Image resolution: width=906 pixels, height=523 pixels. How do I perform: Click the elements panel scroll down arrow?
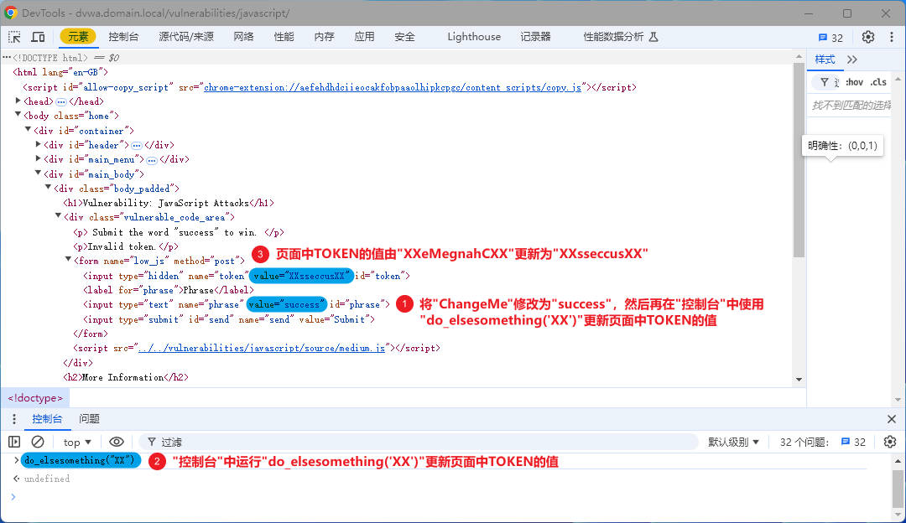click(799, 380)
